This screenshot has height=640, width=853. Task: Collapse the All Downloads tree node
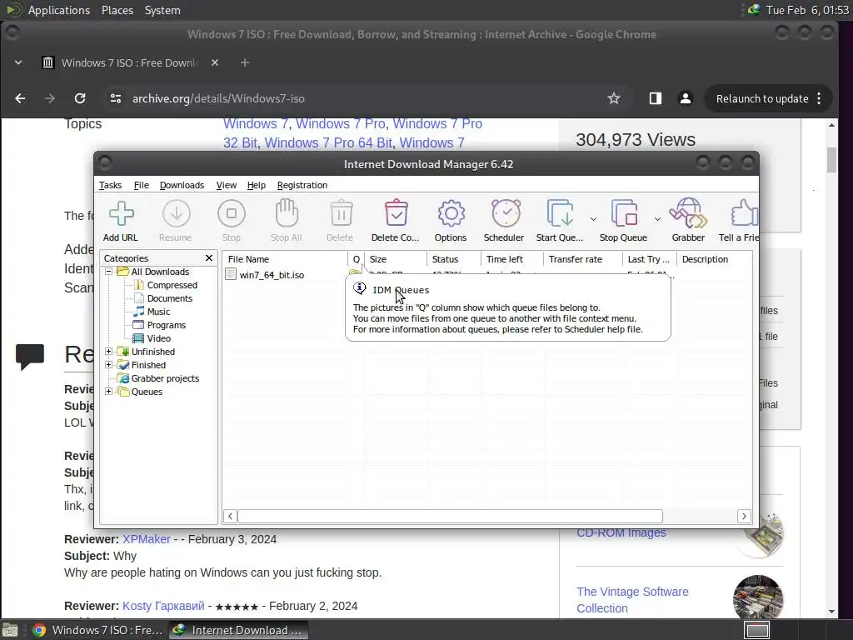(x=109, y=272)
